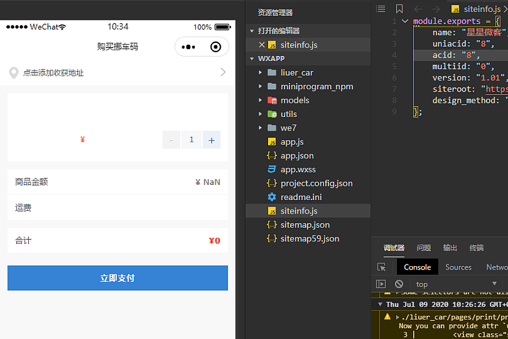This screenshot has width=508, height=339.
Task: Click the miniprogram_npm folder icon
Action: (272, 86)
